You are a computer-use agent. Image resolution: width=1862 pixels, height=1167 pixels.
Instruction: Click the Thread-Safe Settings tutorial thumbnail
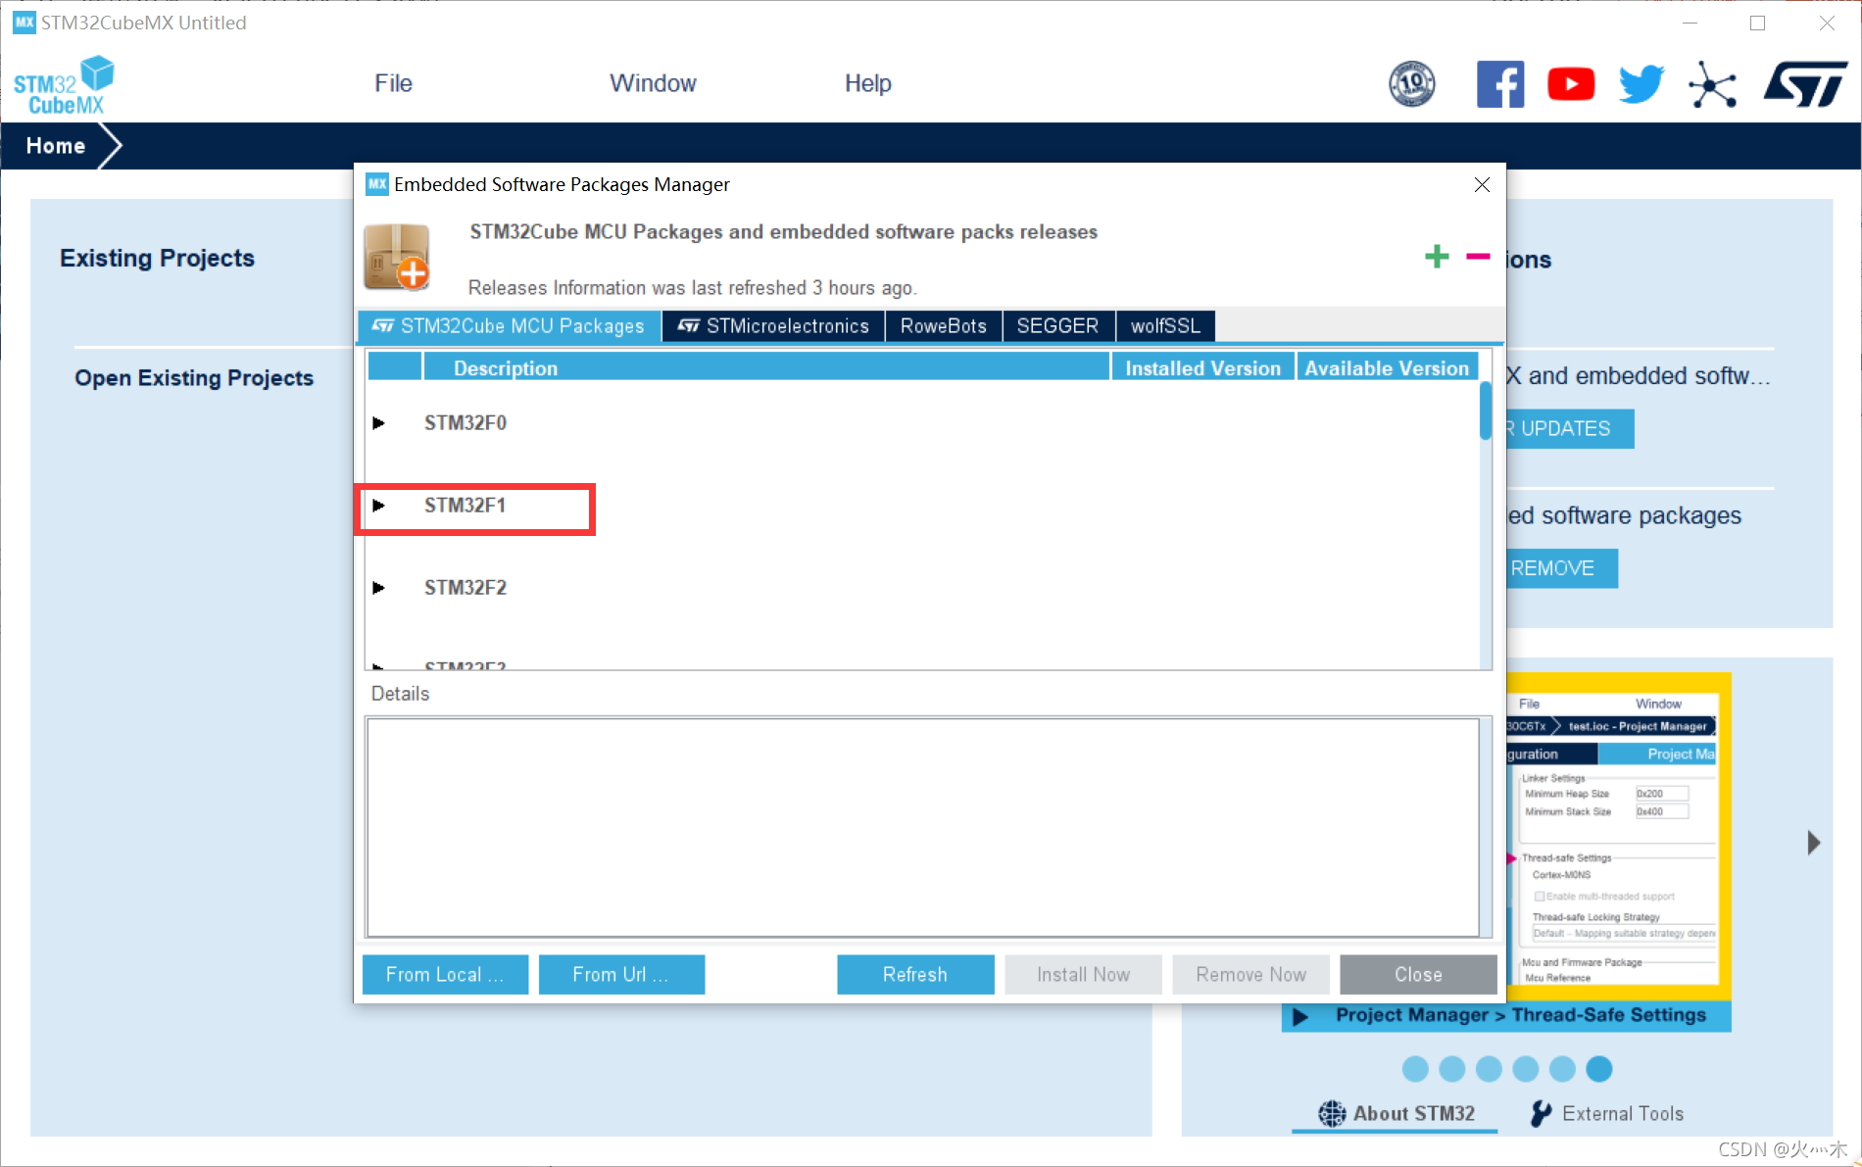click(x=1618, y=836)
